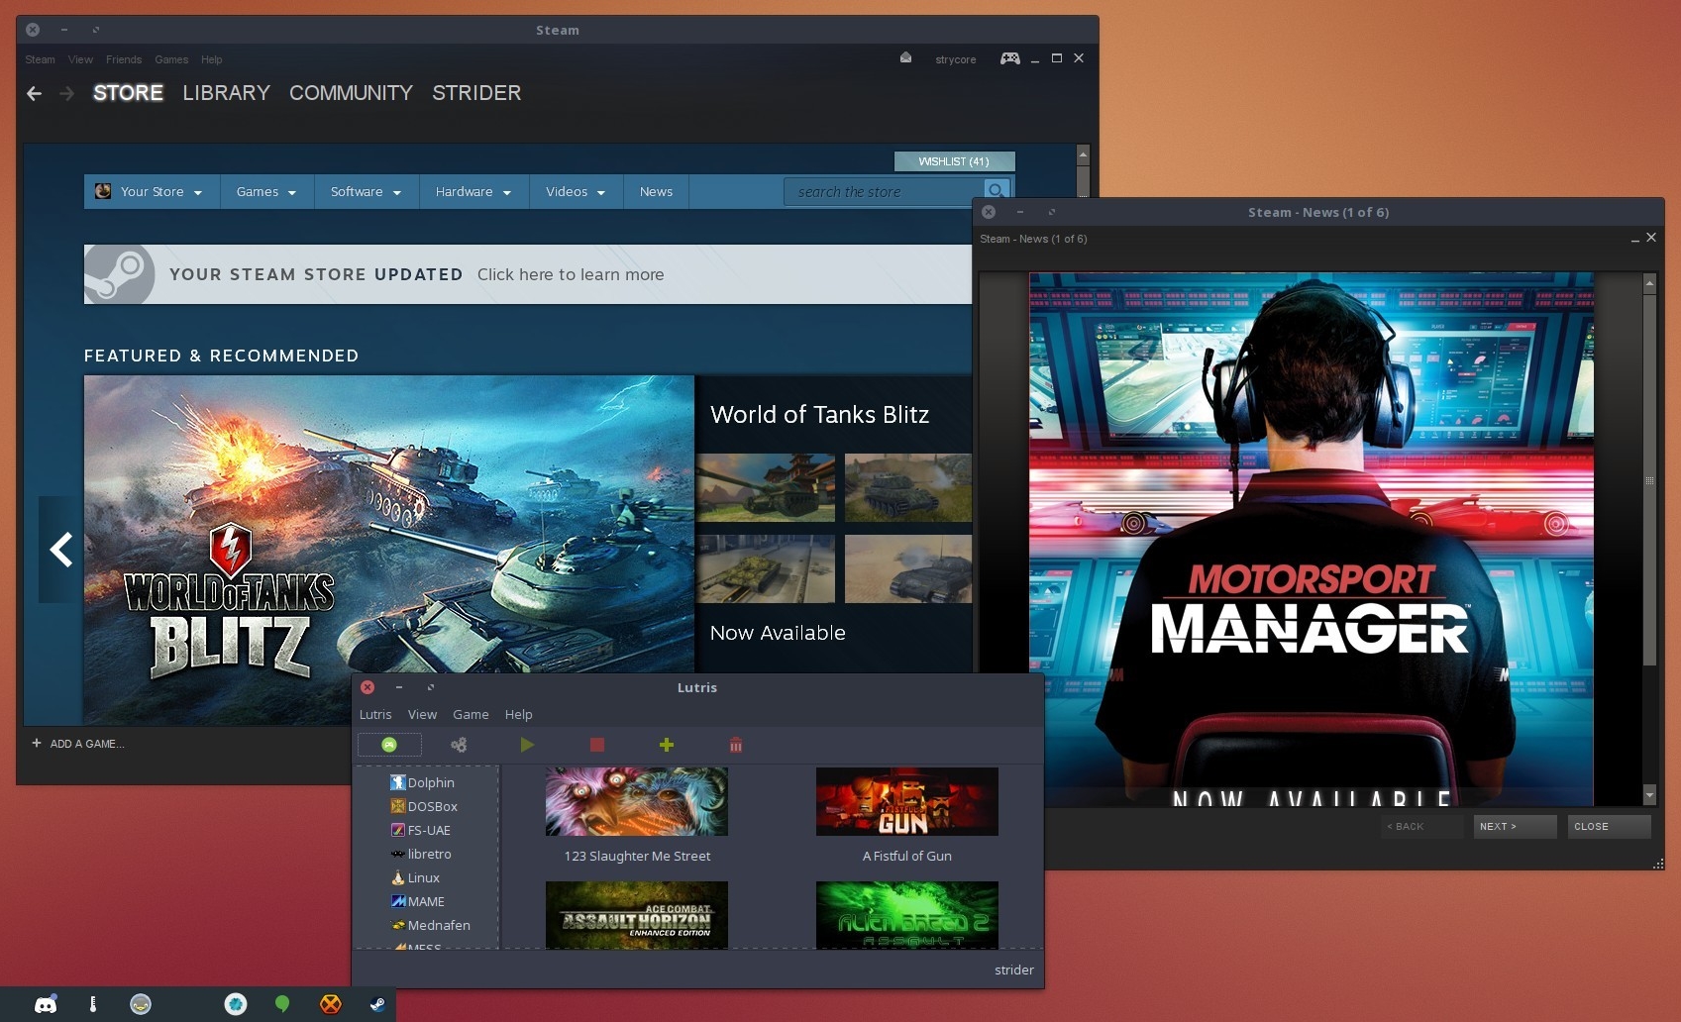Click CLOSE in Steam News window
Screen dimensions: 1681x1022
click(1609, 826)
